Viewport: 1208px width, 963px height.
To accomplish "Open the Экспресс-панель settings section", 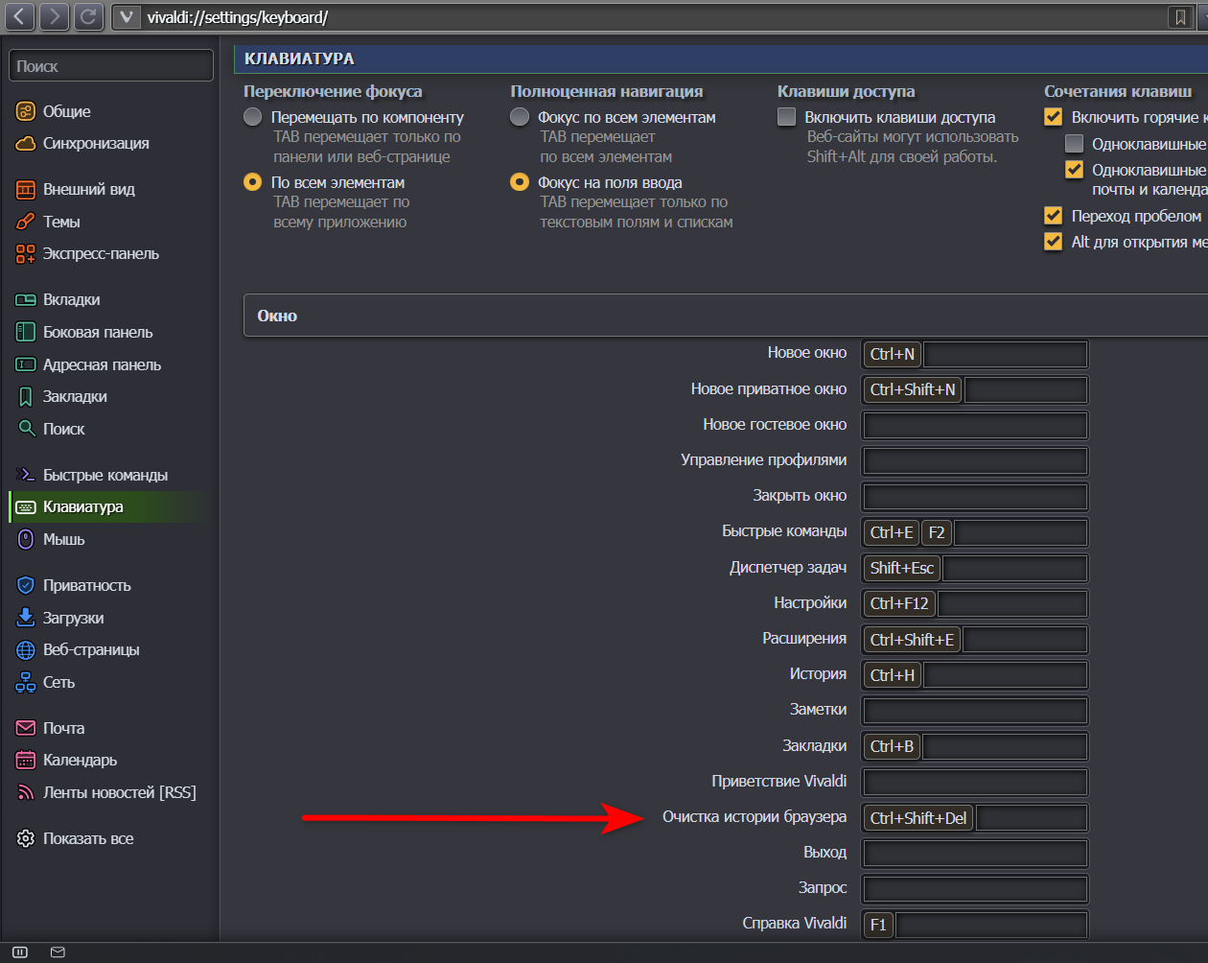I will (101, 254).
